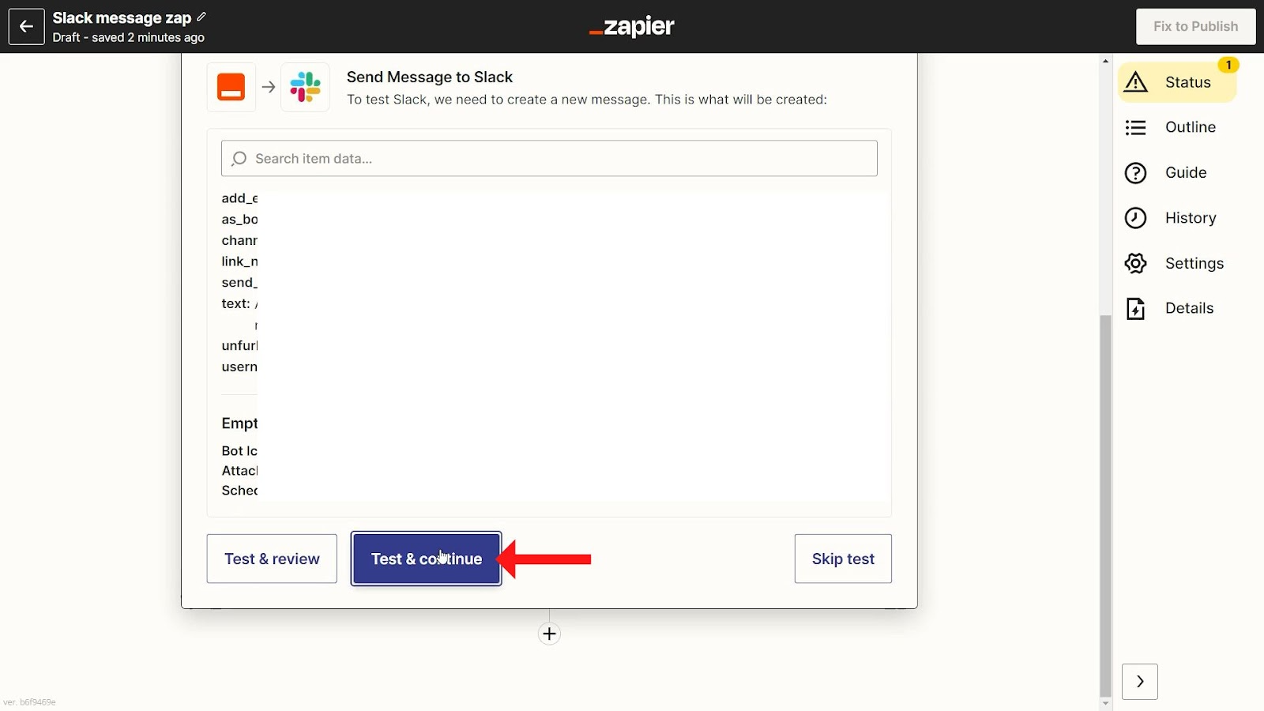Click the Fix to Publish button

1195,27
